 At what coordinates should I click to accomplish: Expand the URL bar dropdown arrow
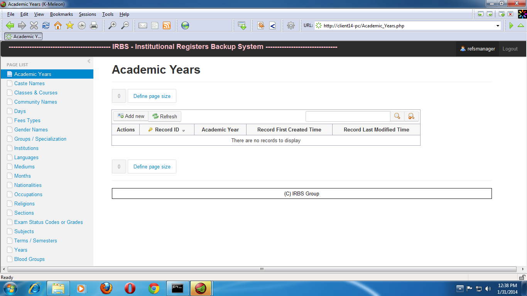(x=498, y=26)
